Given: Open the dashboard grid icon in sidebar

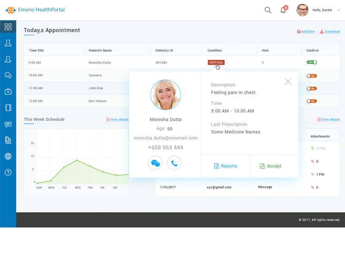Looking at the screenshot, I should (8, 26).
